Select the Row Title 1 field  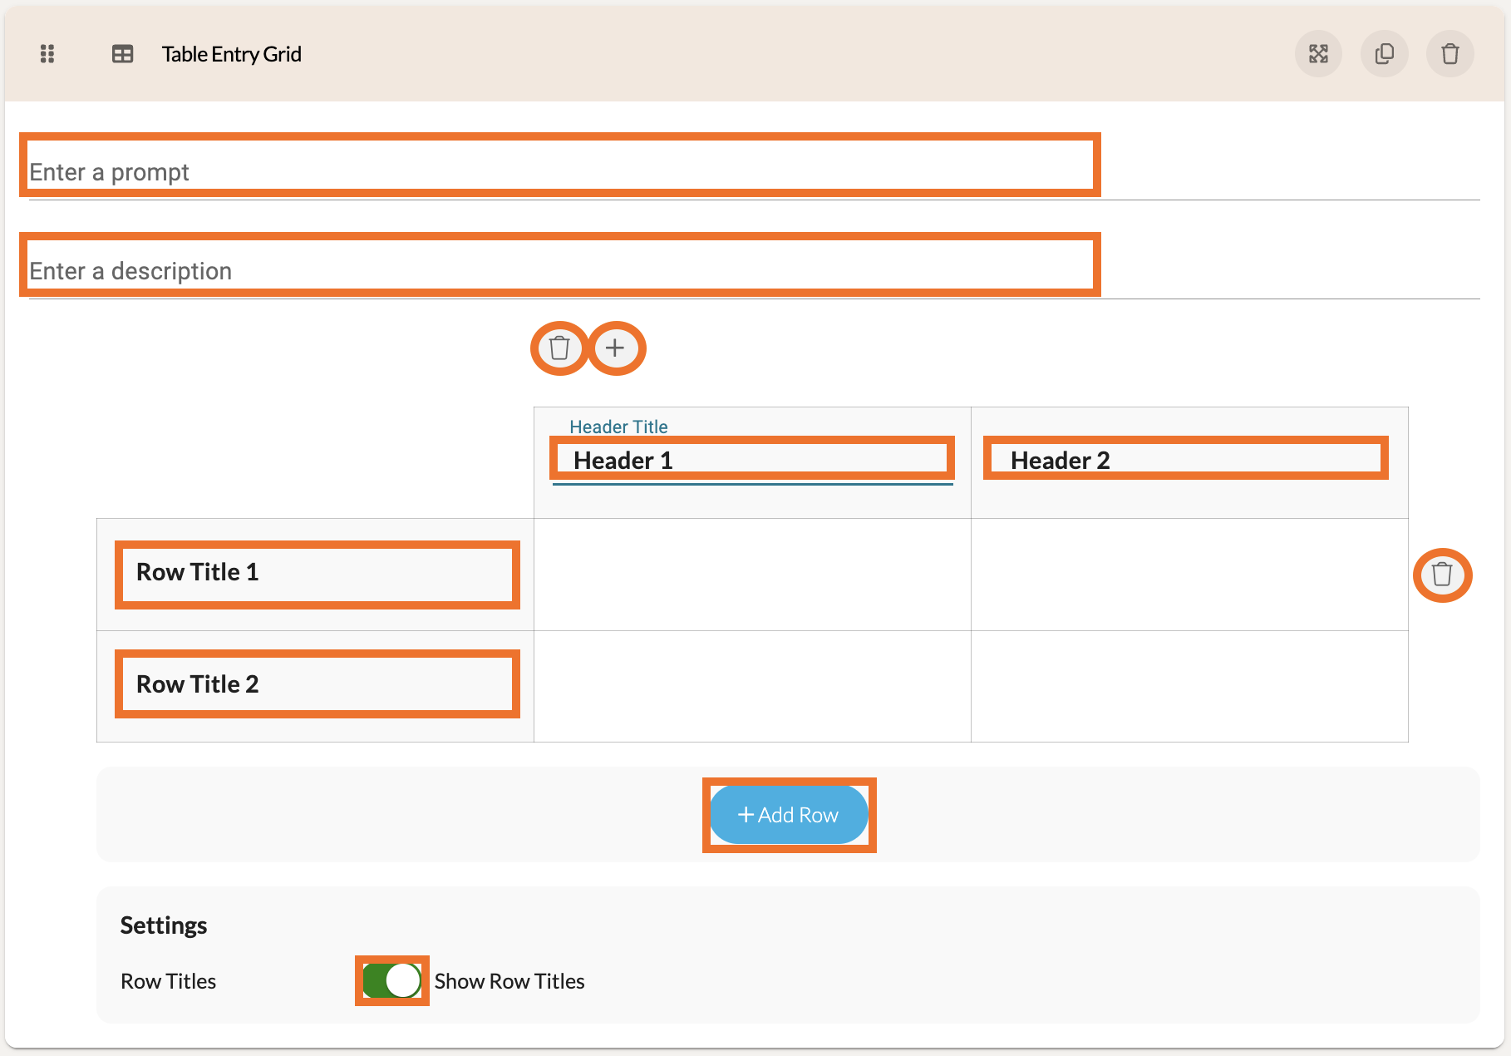point(317,573)
